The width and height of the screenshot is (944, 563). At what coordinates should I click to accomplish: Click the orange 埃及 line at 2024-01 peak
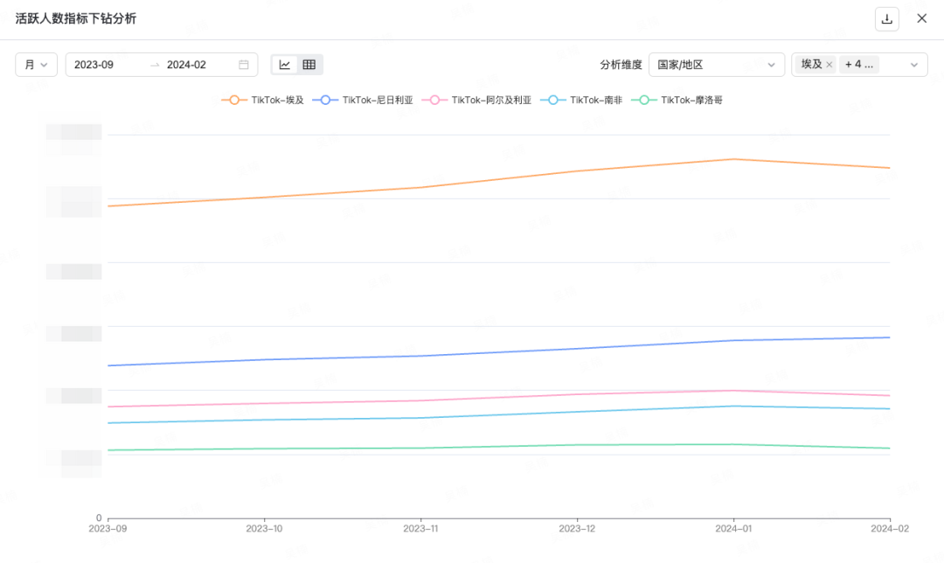pyautogui.click(x=733, y=159)
